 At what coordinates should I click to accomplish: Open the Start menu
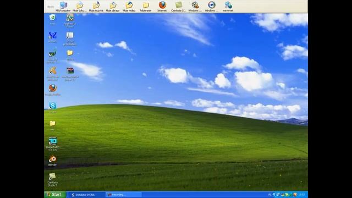(x=55, y=195)
